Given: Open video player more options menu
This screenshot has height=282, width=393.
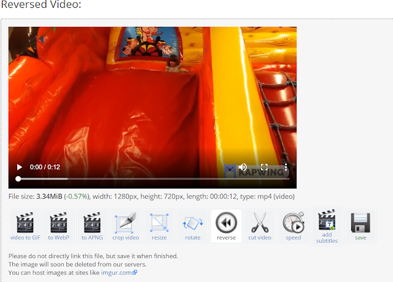Looking at the screenshot, I should [286, 167].
